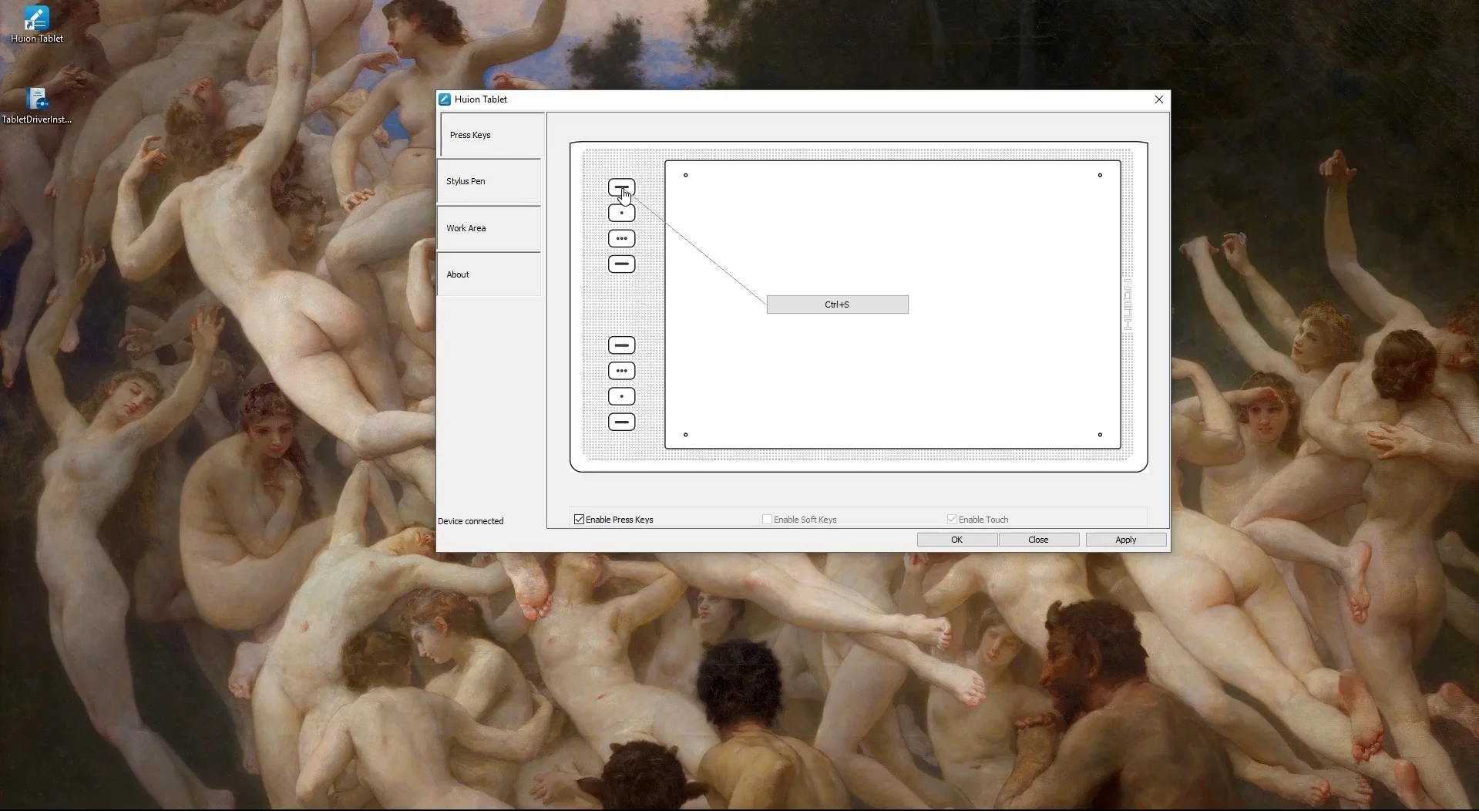Click the OK button
Screen dimensions: 1479x811
[x=956, y=540]
